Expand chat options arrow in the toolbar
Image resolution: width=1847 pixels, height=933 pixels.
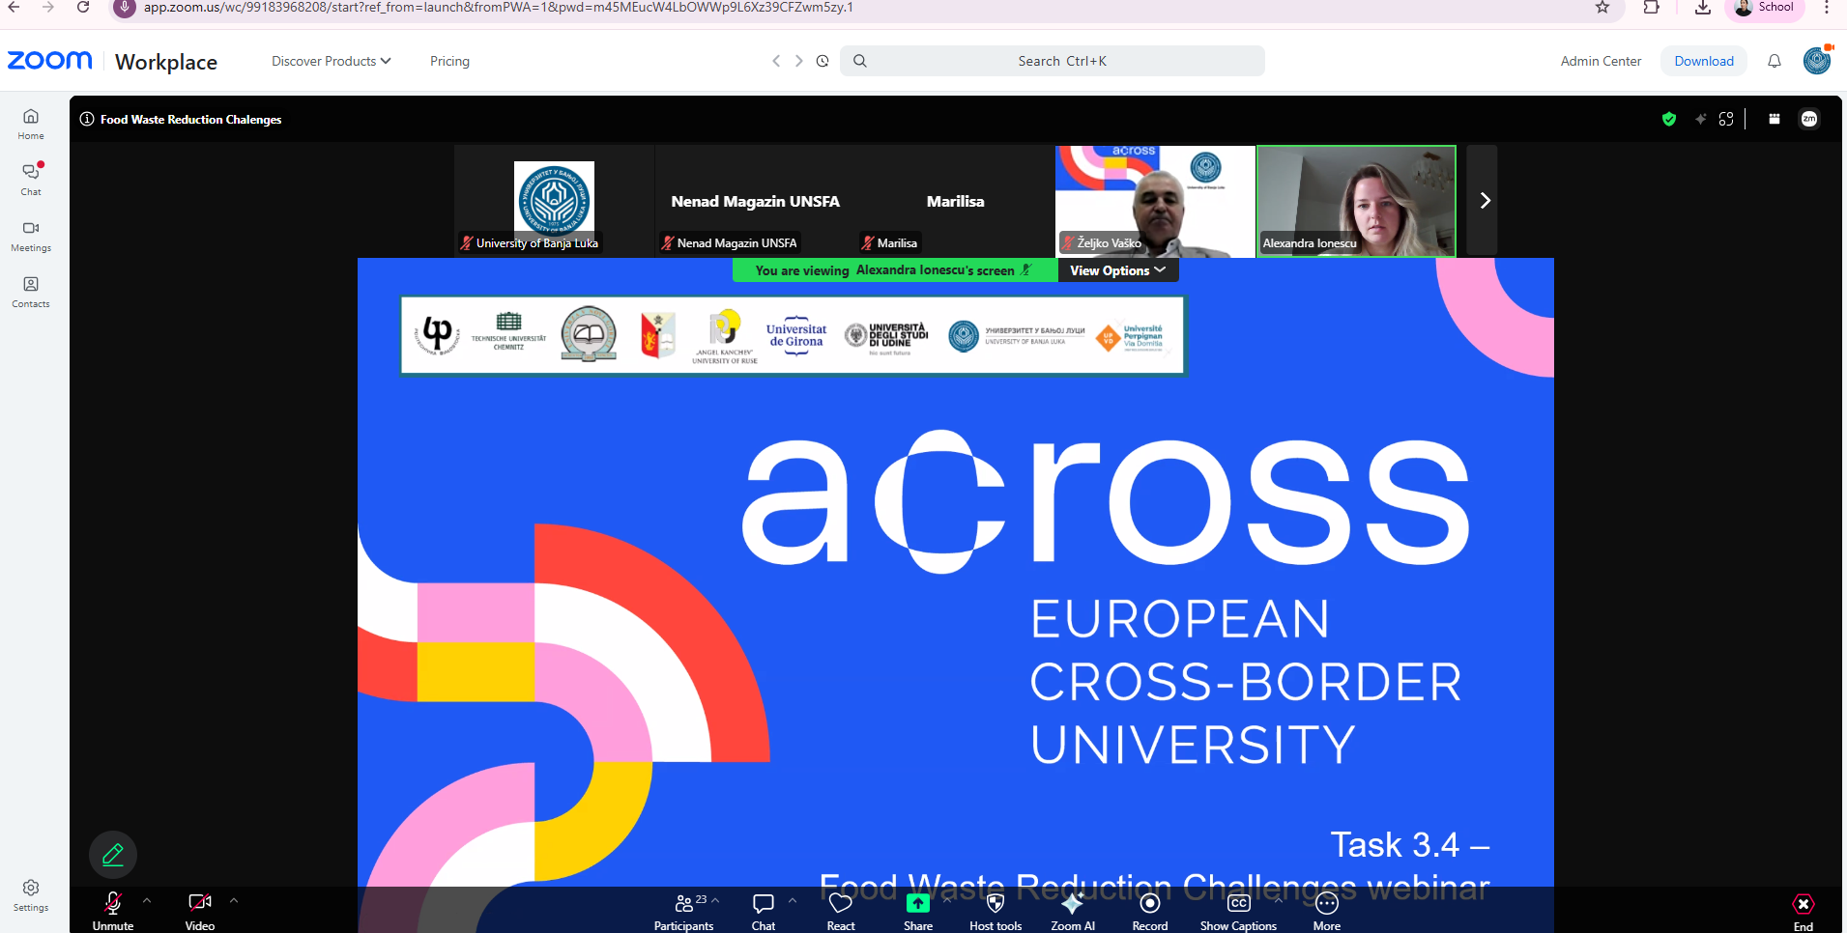pyautogui.click(x=793, y=900)
